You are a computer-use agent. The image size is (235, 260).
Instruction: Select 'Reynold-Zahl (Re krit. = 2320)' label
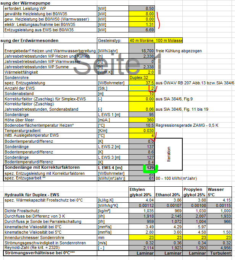click(32, 247)
